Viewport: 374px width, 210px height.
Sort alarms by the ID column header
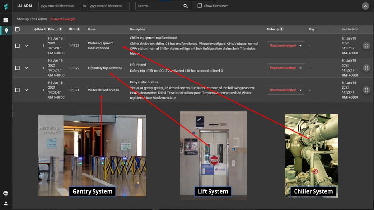click(x=71, y=29)
